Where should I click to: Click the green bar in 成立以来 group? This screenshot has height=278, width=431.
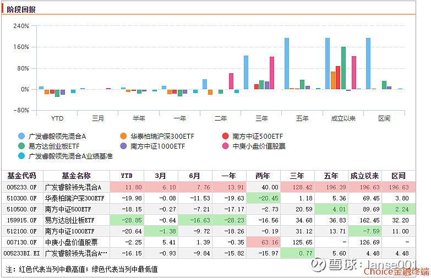343,68
